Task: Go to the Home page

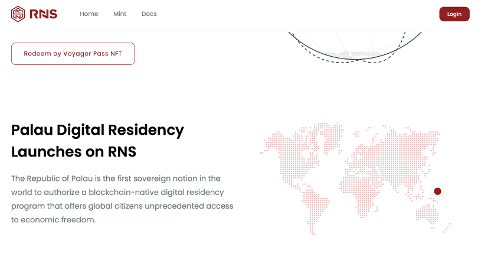Action: tap(89, 14)
